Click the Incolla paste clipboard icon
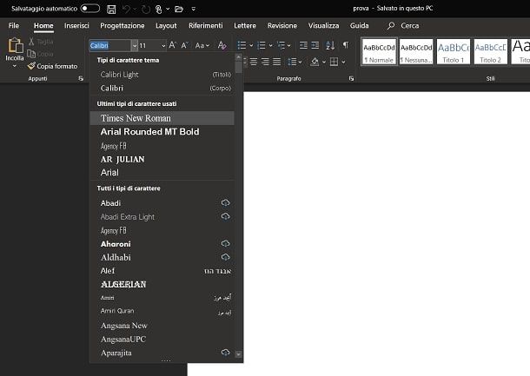 pyautogui.click(x=15, y=45)
